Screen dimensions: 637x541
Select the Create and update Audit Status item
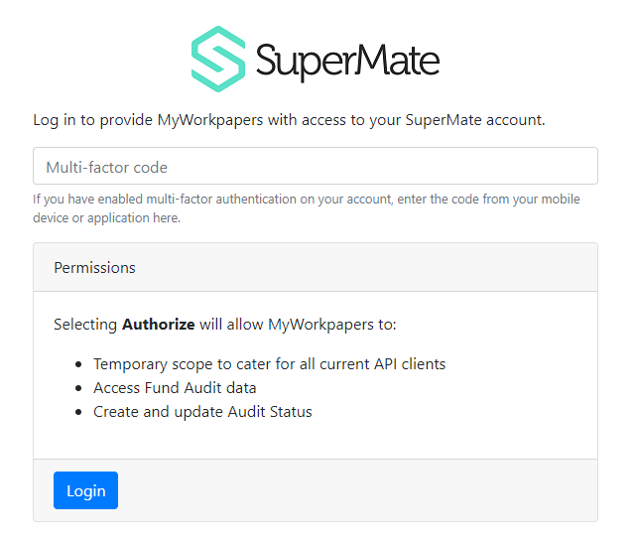[x=202, y=412]
